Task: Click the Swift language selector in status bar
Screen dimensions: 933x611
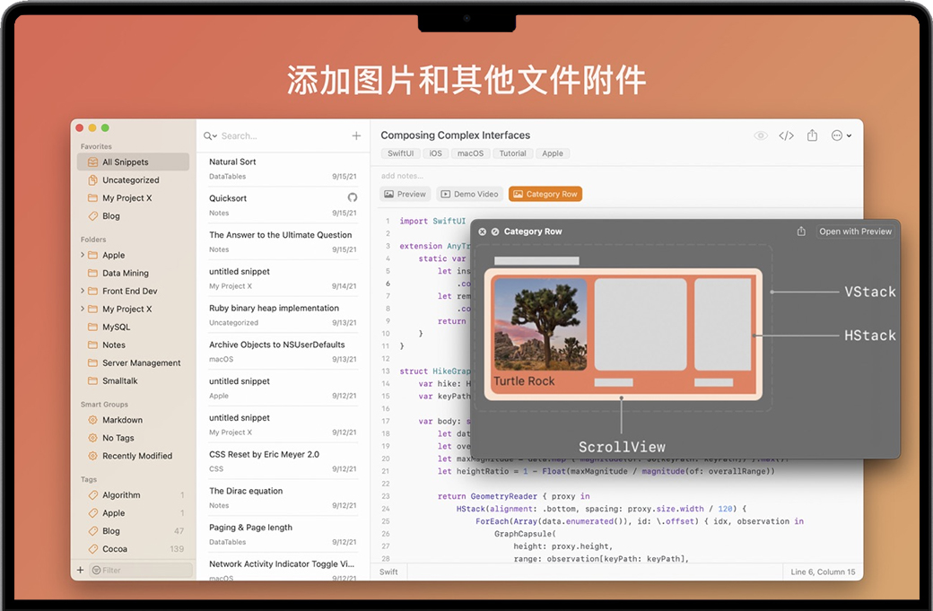Action: point(388,572)
